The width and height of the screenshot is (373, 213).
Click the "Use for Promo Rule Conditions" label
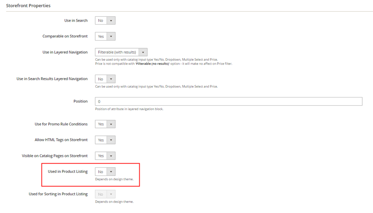pos(61,124)
